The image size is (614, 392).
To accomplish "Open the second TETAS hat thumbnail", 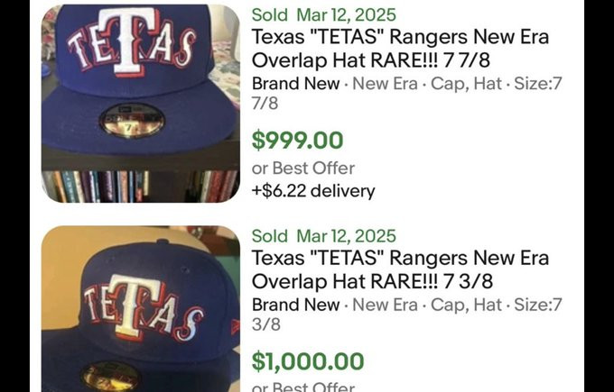I will pos(140,311).
